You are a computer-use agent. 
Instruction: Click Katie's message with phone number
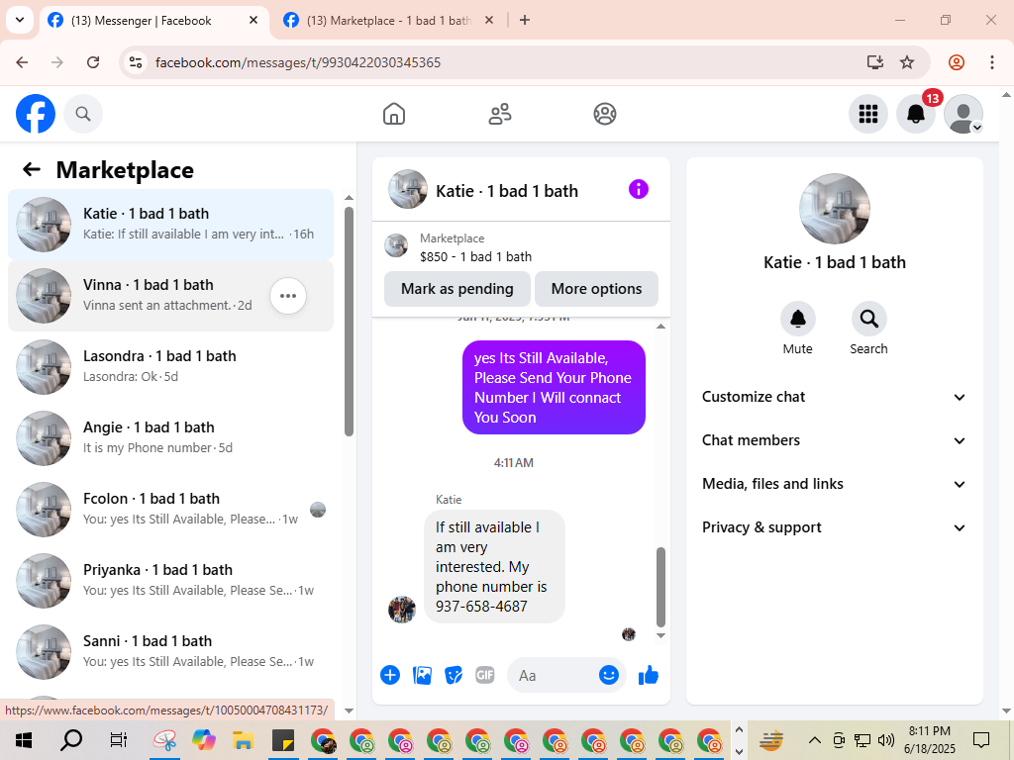pos(495,567)
